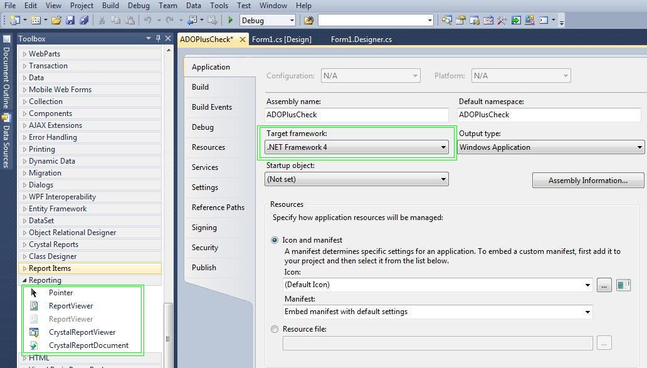
Task: Click the Paste clipboard icon
Action: coord(130,20)
